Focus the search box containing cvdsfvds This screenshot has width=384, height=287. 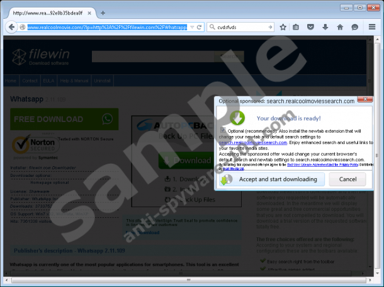coord(242,27)
